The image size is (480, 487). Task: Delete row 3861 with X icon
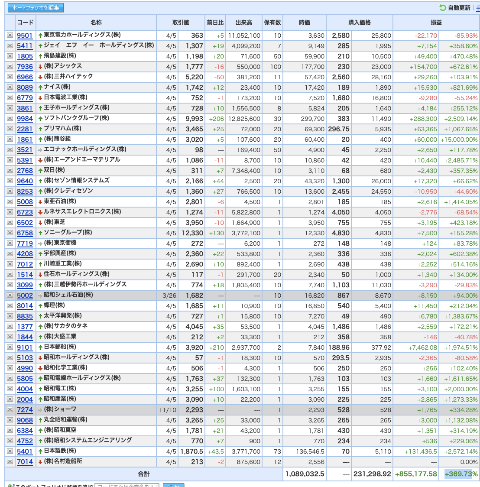tap(10, 108)
